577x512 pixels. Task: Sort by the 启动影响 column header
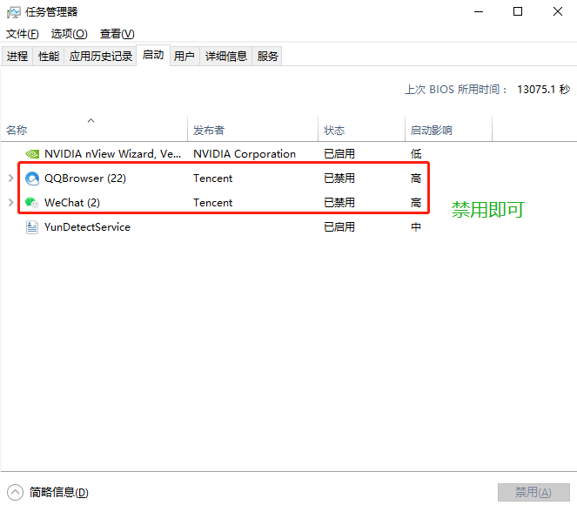pyautogui.click(x=448, y=129)
